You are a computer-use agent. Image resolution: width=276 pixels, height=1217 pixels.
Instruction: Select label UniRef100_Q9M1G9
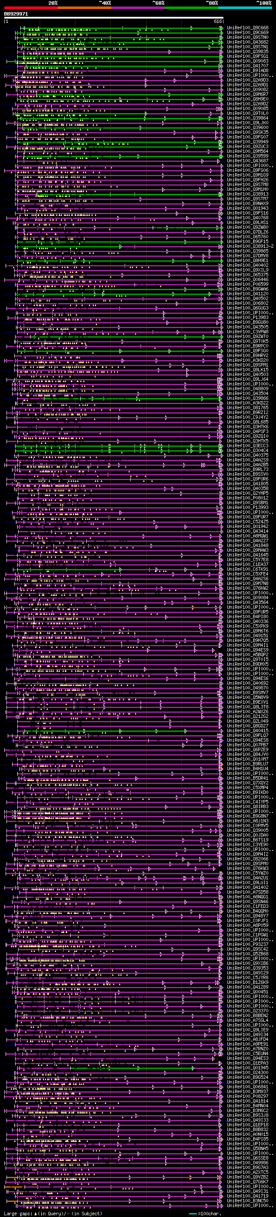pos(248,175)
